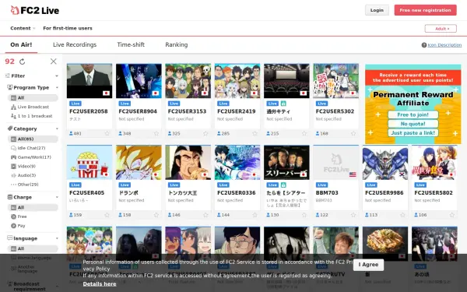Screen dimensions: 467x292
Task: Open the 過労キティ cinema thumbnail
Action: (286, 81)
